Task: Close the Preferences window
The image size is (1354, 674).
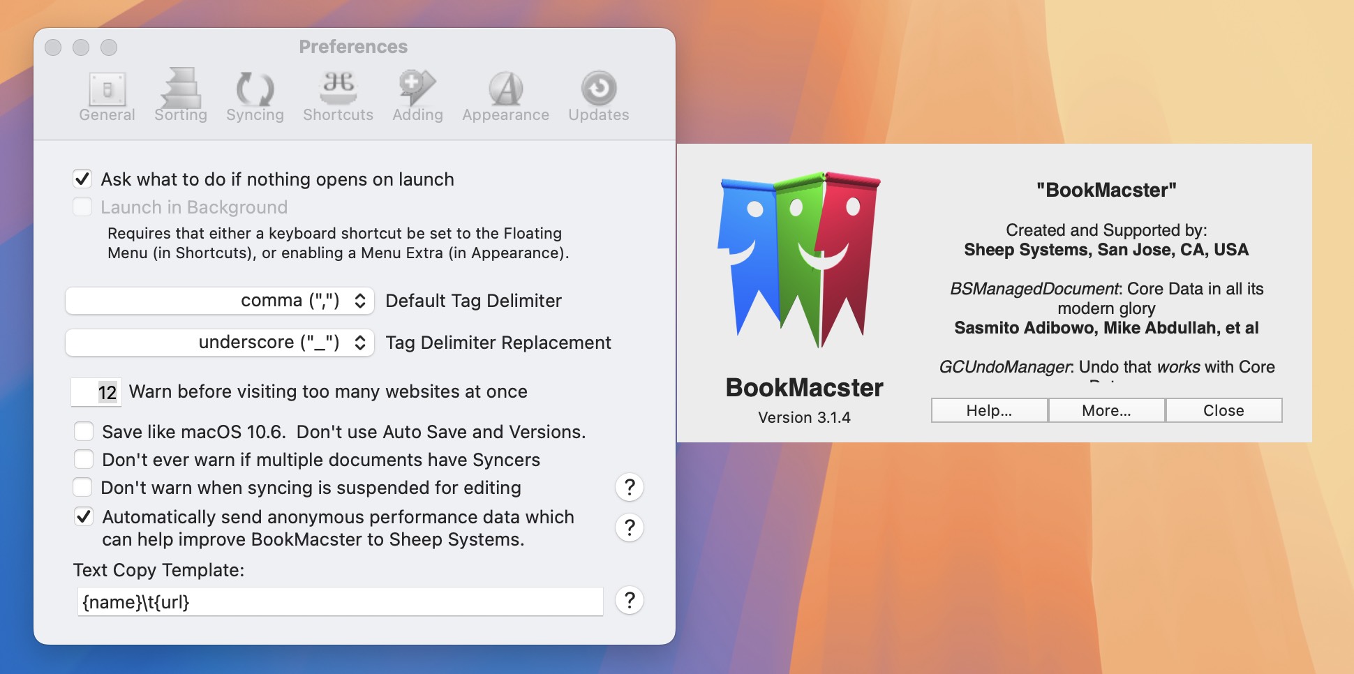Action: pos(53,47)
